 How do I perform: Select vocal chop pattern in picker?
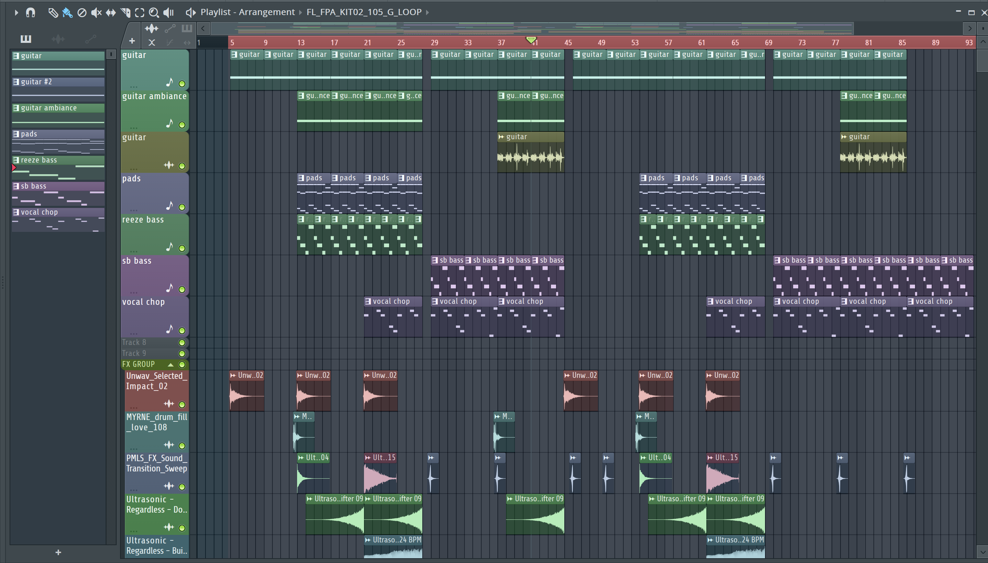pyautogui.click(x=58, y=220)
